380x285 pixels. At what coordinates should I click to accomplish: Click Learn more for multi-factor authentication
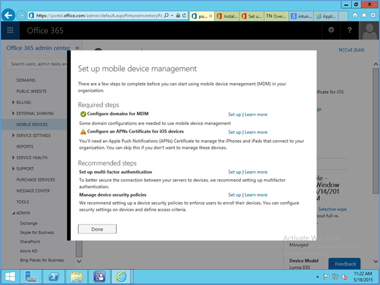pyautogui.click(x=256, y=172)
